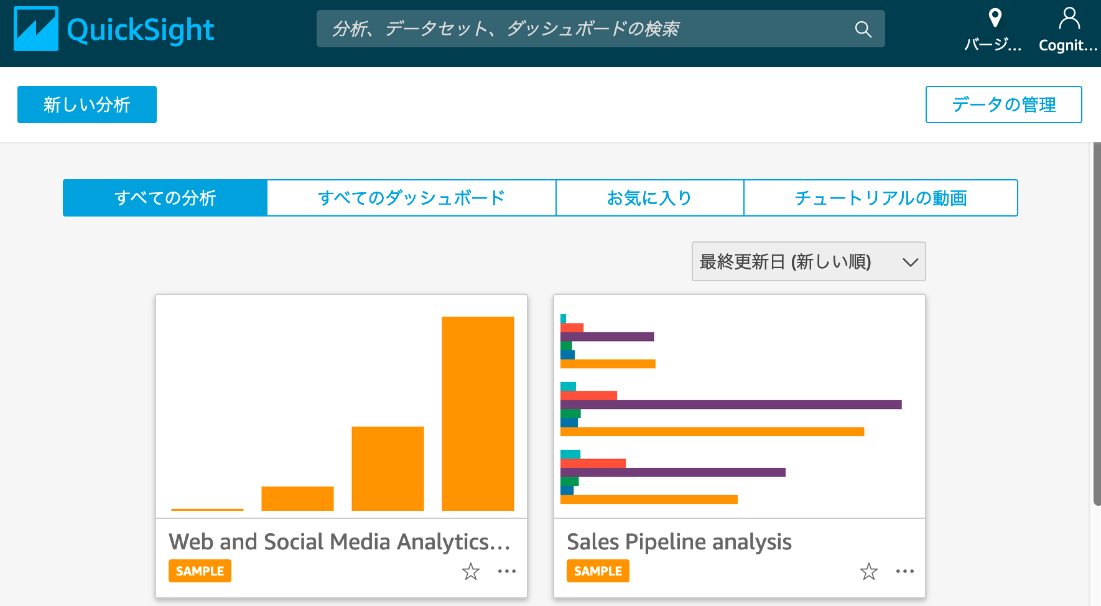This screenshot has width=1101, height=606.
Task: Open the search magnifier icon
Action: click(863, 29)
